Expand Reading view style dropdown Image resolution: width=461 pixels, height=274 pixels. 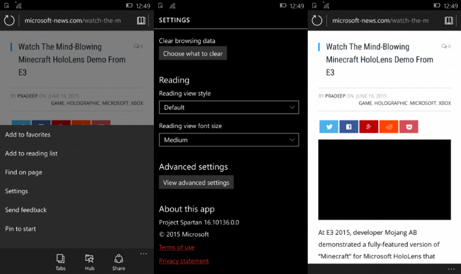coord(229,107)
